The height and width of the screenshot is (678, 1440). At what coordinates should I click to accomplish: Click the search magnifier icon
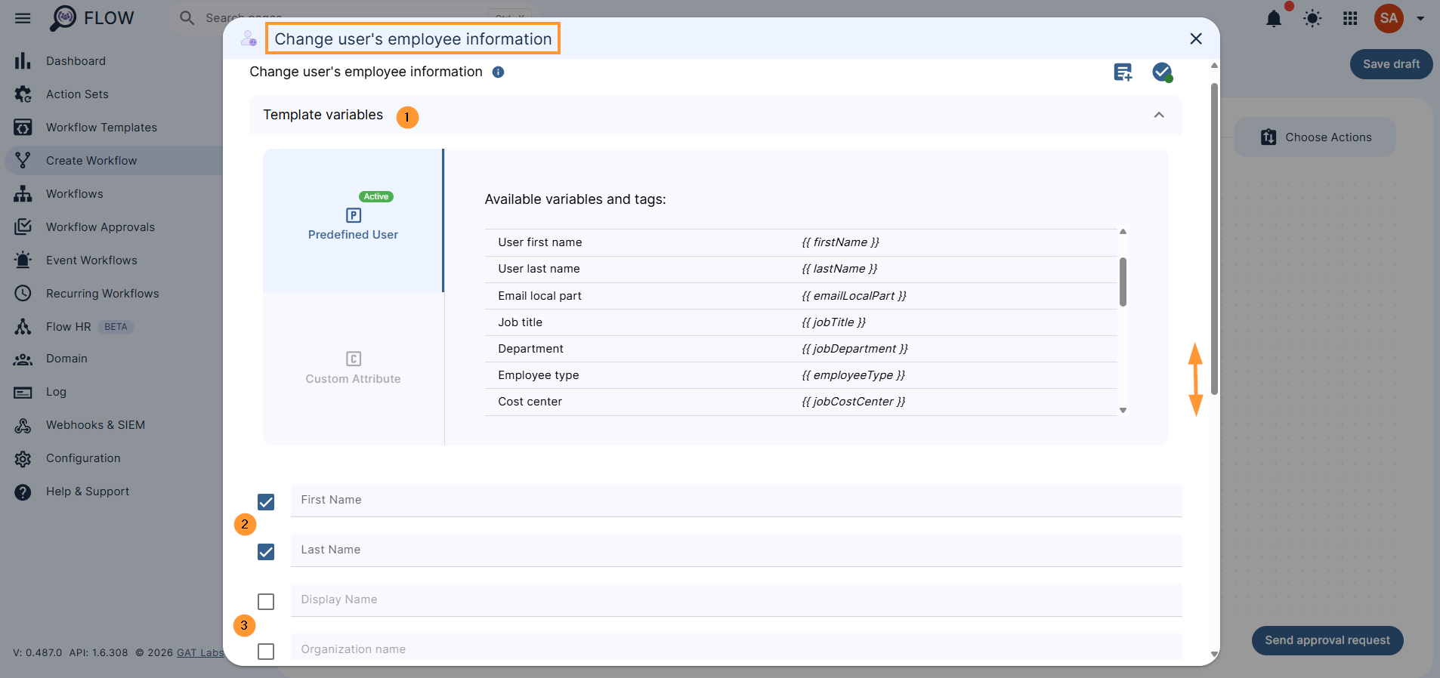(187, 17)
